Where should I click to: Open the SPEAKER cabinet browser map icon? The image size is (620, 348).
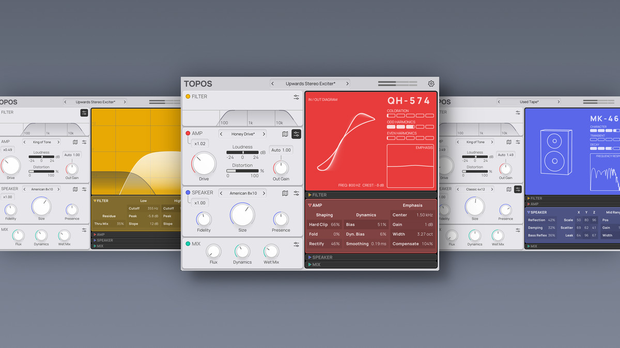pos(285,192)
